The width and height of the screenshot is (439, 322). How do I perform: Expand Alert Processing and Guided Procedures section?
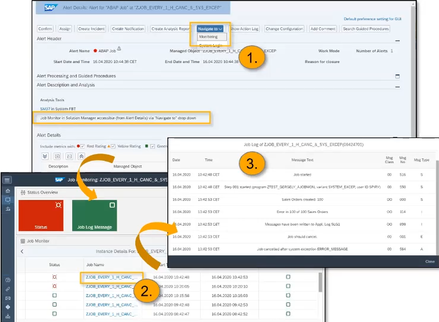coord(397,76)
